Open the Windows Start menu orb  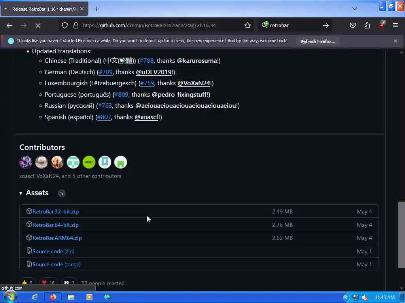click(11, 297)
